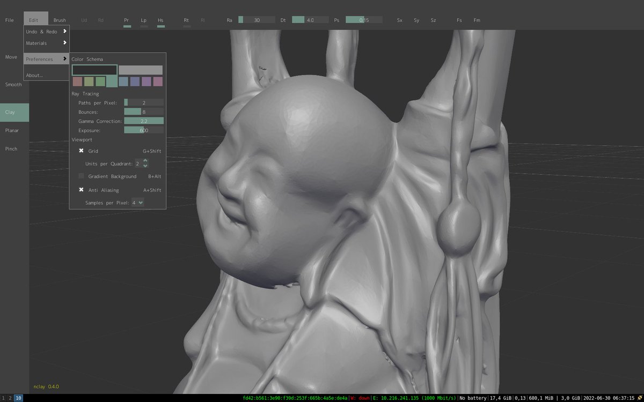Screen dimensions: 644x402
Task: Open the Brush menu
Action: (59, 19)
